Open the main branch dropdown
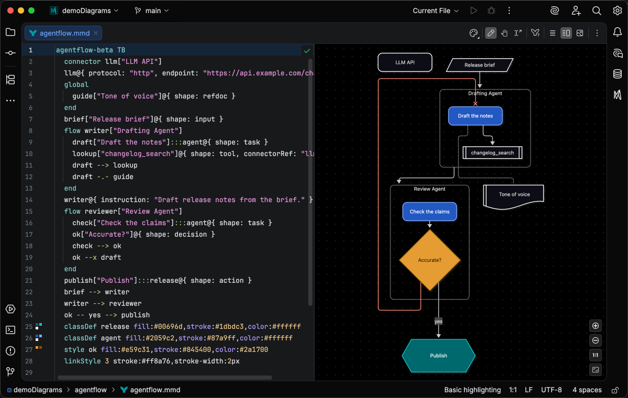Image resolution: width=628 pixels, height=398 pixels. click(x=152, y=10)
